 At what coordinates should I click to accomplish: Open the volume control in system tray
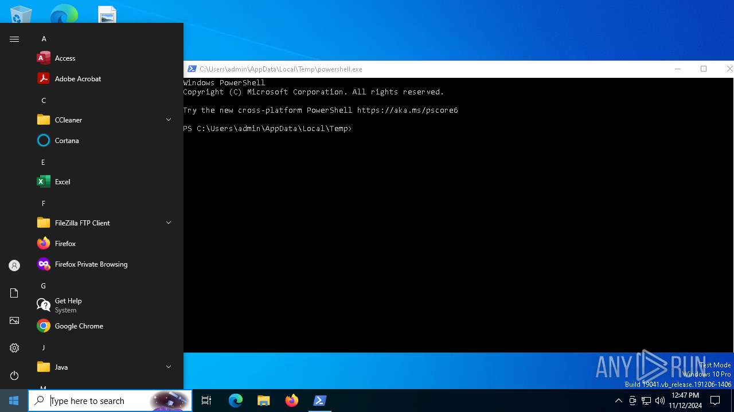tap(659, 401)
